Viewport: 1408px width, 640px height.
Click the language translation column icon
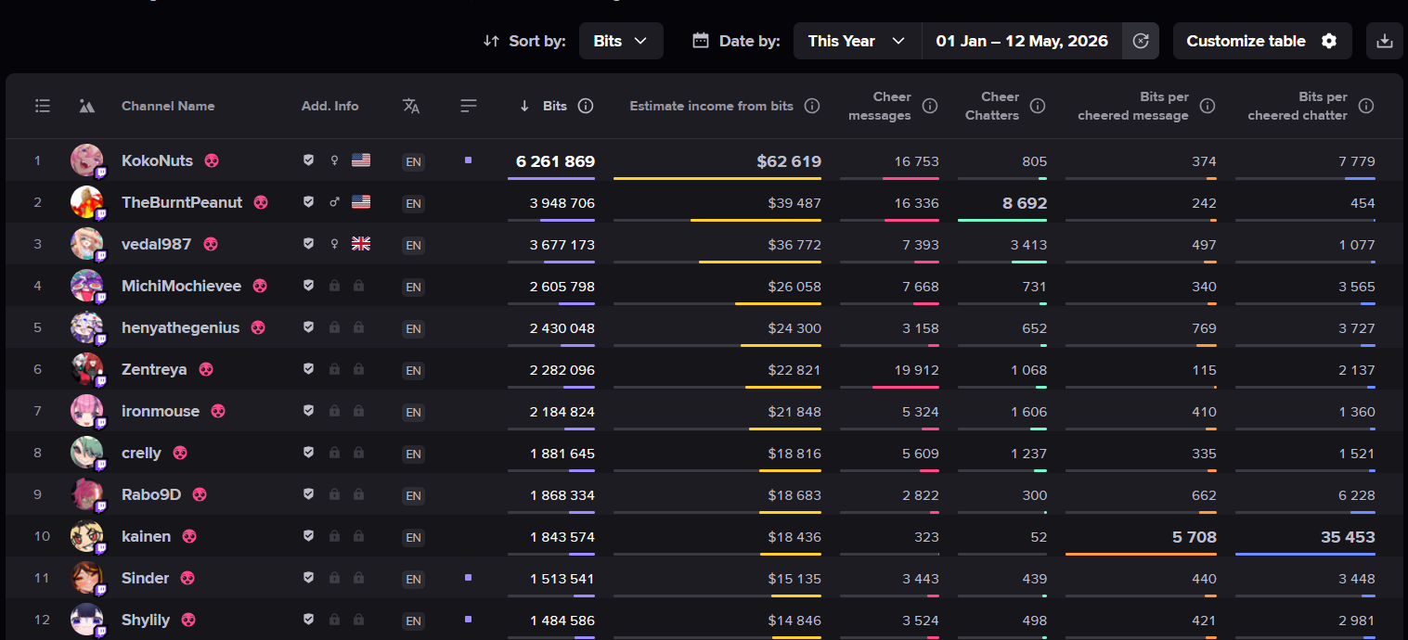(x=411, y=106)
